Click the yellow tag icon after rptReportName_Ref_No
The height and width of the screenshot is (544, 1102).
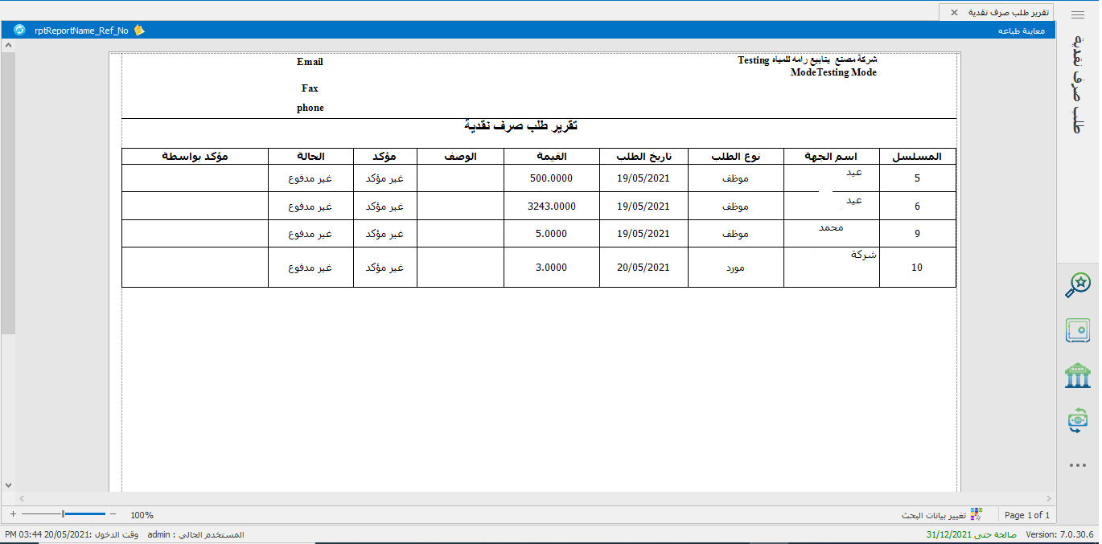pyautogui.click(x=139, y=30)
